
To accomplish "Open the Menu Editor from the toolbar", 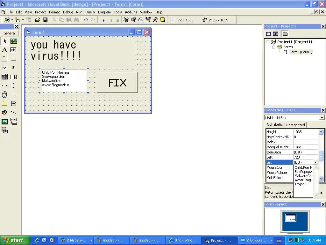I will pos(29,20).
